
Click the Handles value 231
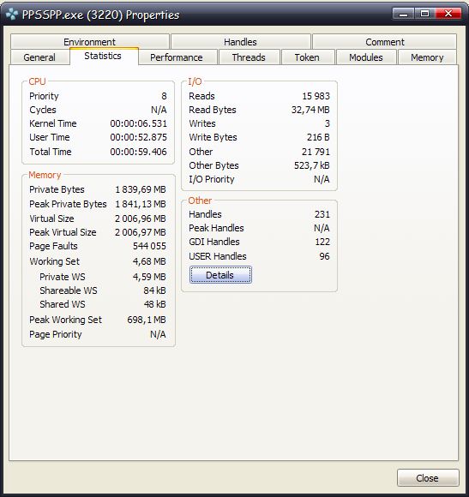(322, 214)
